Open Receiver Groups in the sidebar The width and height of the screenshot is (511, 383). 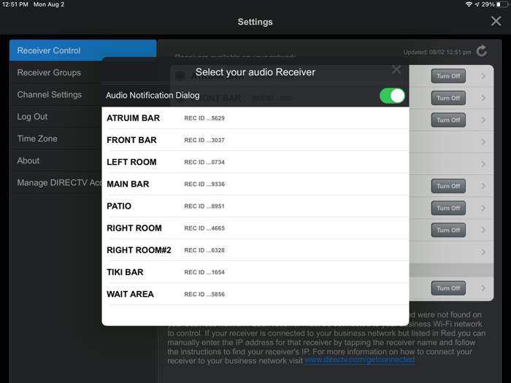click(55, 73)
